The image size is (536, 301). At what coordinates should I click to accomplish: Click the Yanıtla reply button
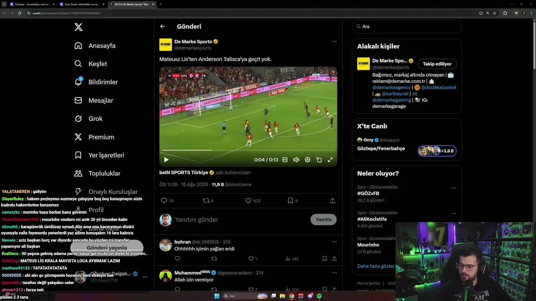323,219
